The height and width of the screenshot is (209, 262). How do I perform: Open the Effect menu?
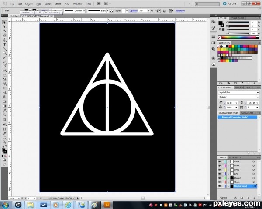tap(58, 4)
